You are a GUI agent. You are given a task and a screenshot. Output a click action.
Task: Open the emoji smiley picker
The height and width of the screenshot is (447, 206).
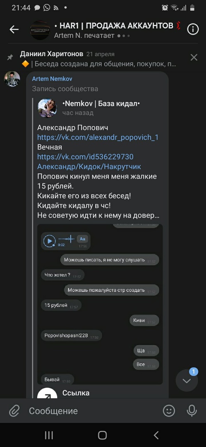[x=169, y=411]
